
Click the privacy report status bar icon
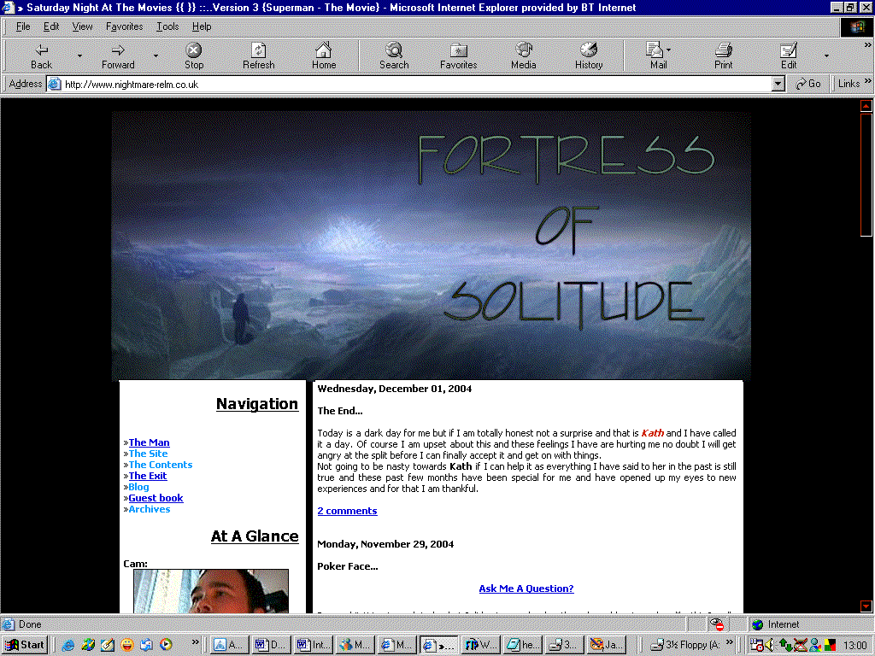tap(717, 624)
